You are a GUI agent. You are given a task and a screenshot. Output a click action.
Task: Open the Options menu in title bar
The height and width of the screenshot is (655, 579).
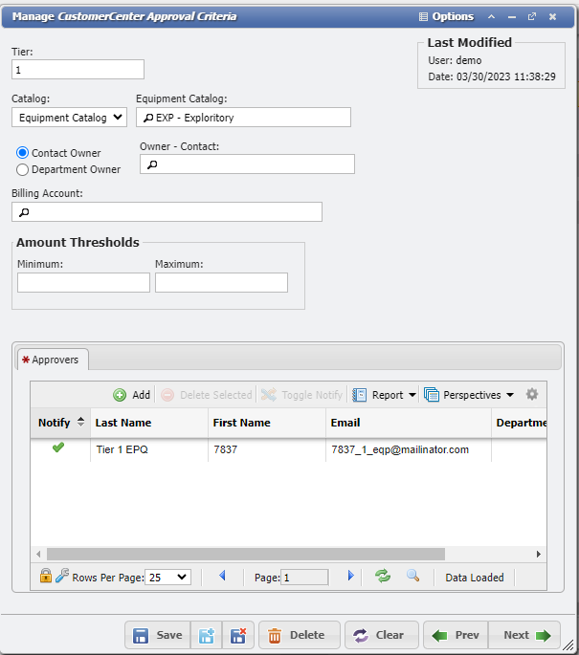[x=446, y=16]
